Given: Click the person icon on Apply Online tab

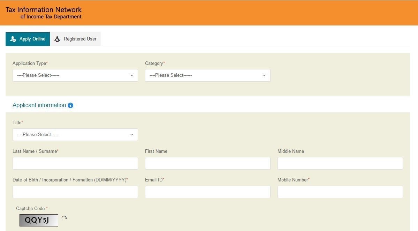Looking at the screenshot, I should click(x=13, y=39).
